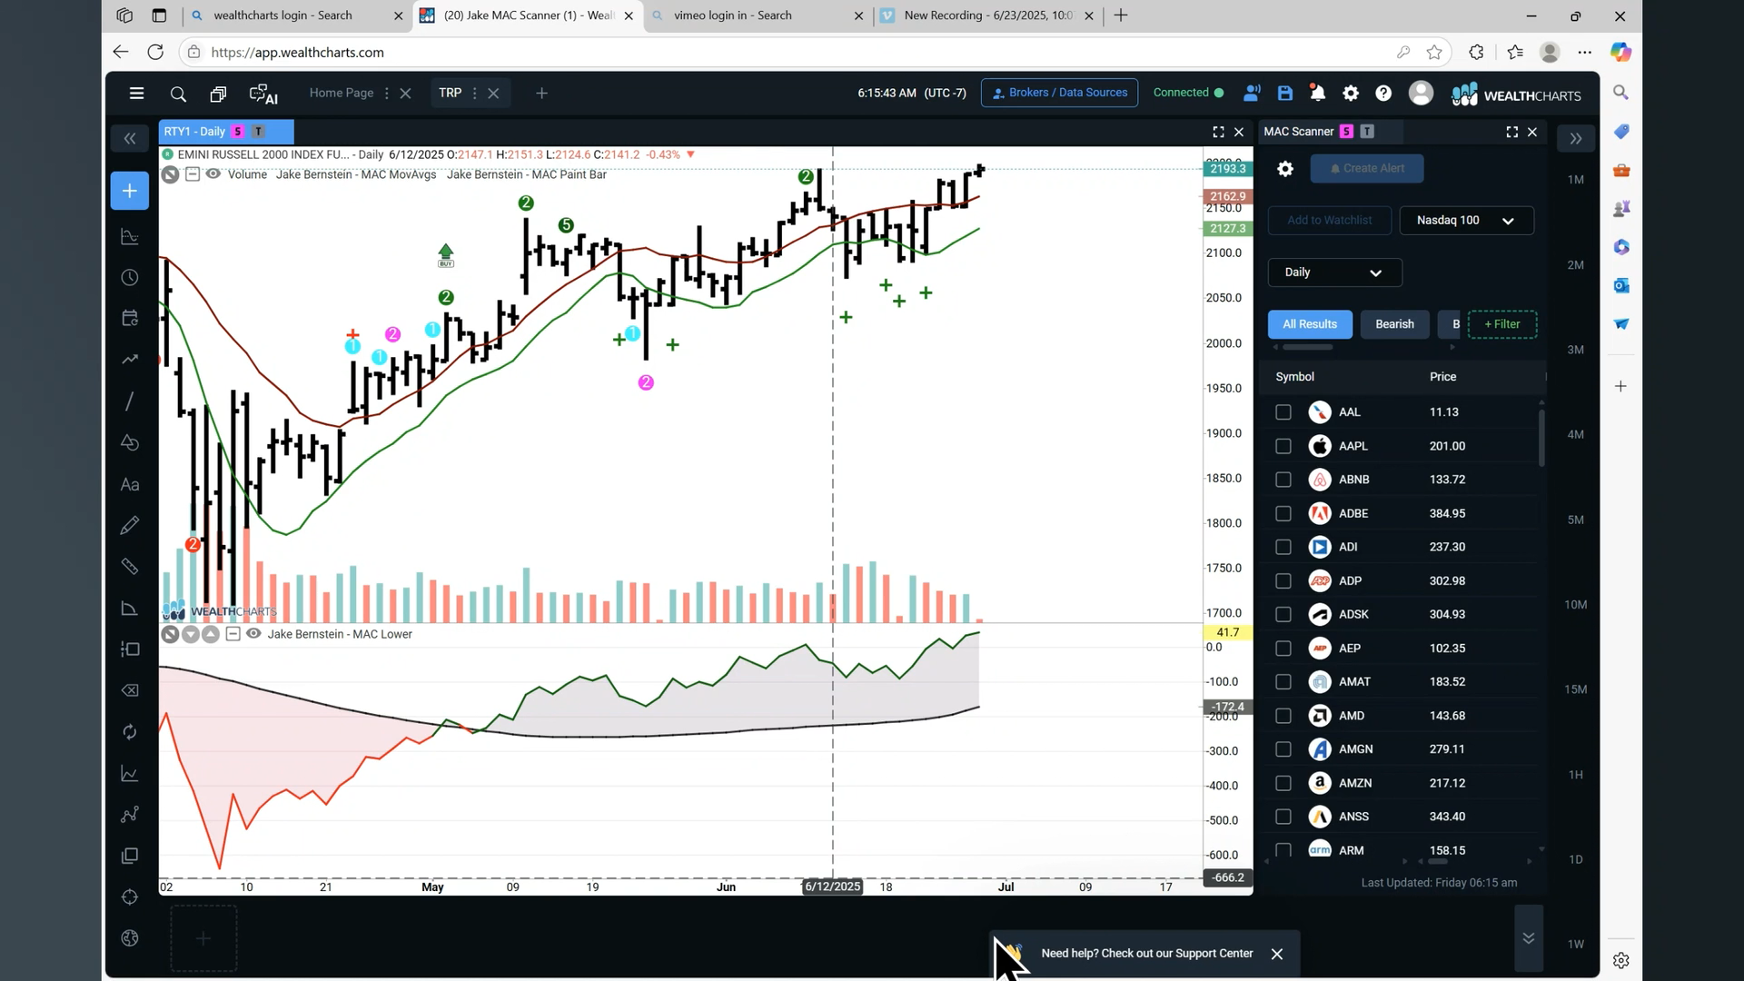Click the crosshair target sidebar icon
This screenshot has height=981, width=1744.
coord(130,897)
